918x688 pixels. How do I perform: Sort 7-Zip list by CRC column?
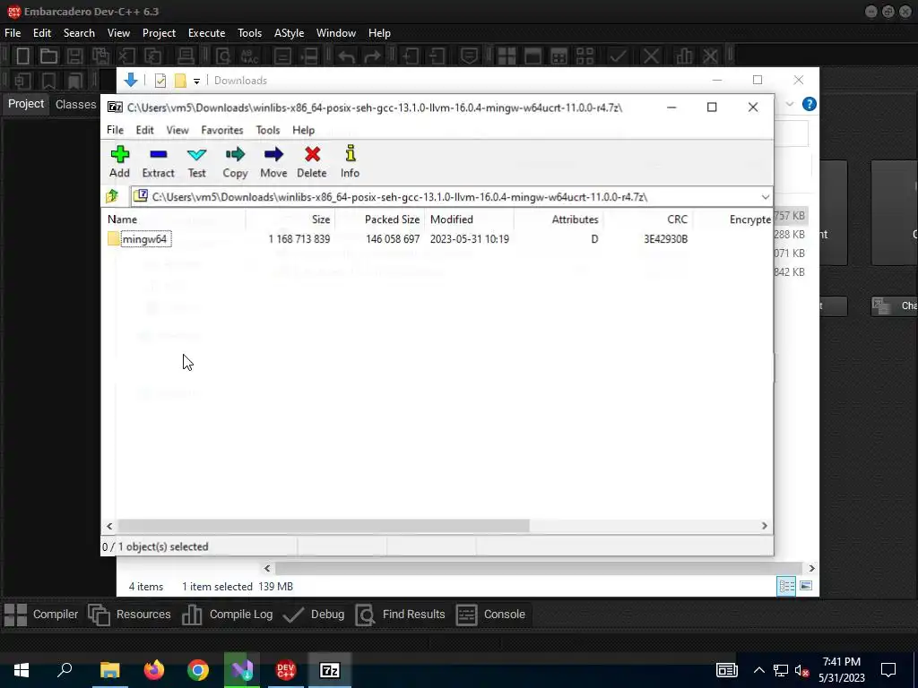649,219
